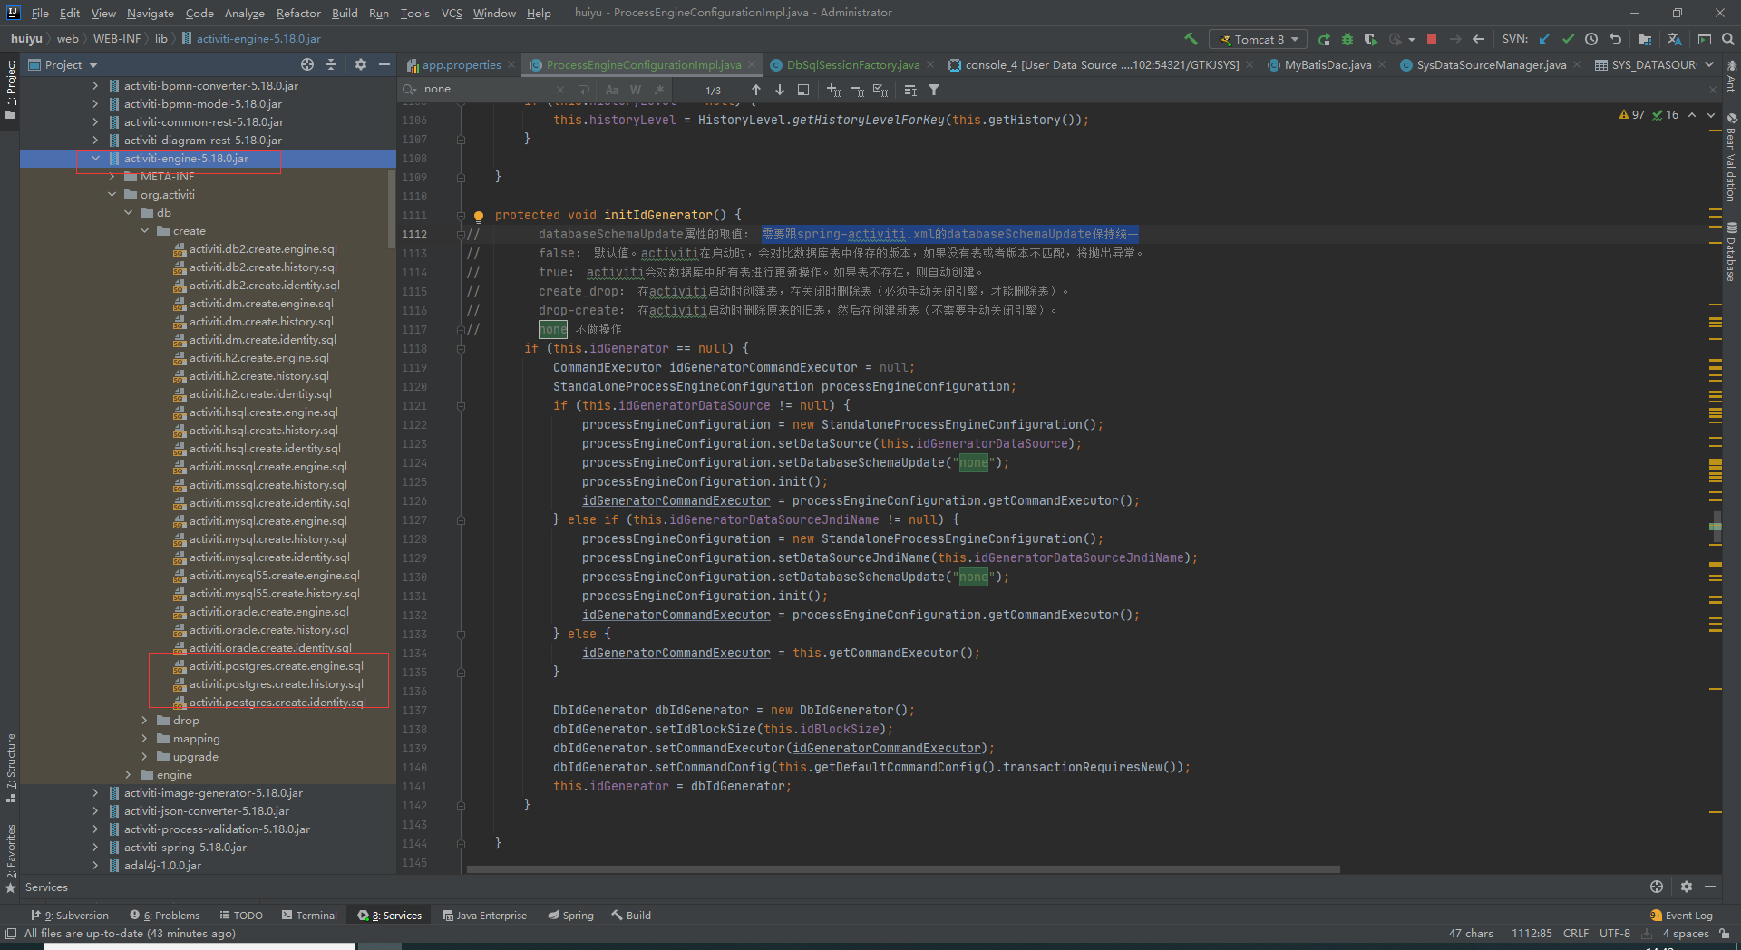This screenshot has width=1741, height=950.
Task: Toggle whole words matching in search
Action: 636,90
